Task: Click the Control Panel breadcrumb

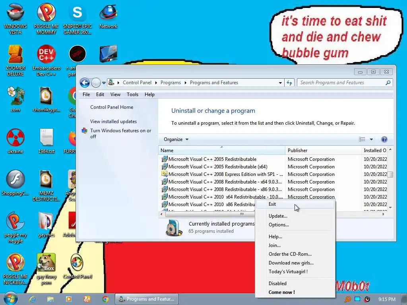Action: [137, 83]
